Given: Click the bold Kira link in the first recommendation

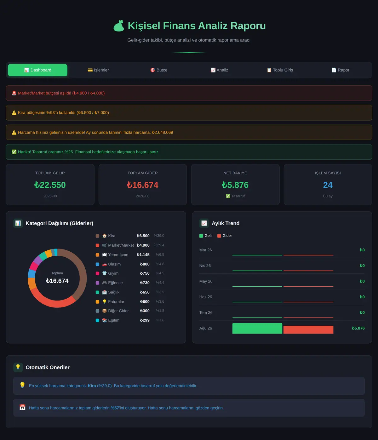Looking at the screenshot, I should (92, 386).
